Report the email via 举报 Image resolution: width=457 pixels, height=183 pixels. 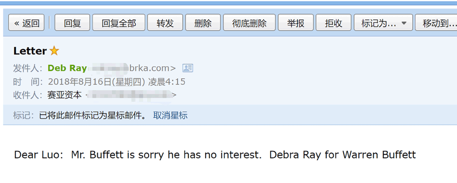click(x=296, y=23)
